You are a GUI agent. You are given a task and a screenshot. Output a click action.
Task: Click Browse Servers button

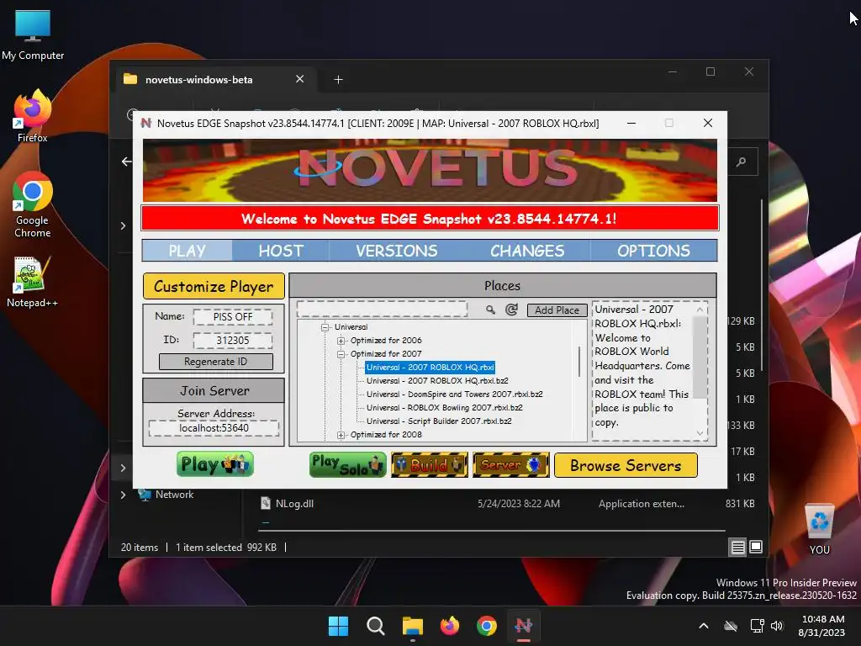tap(626, 465)
